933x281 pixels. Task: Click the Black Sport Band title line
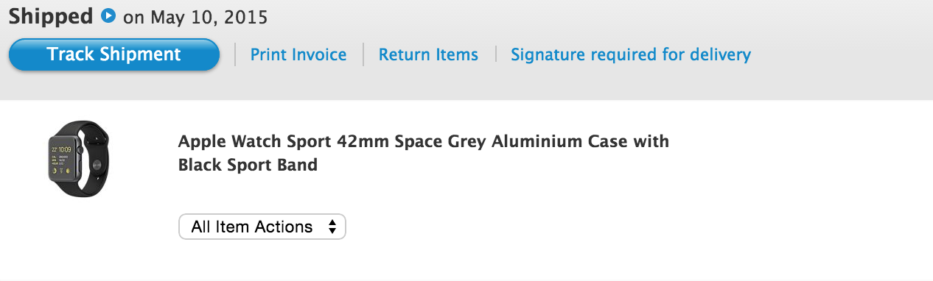[248, 165]
